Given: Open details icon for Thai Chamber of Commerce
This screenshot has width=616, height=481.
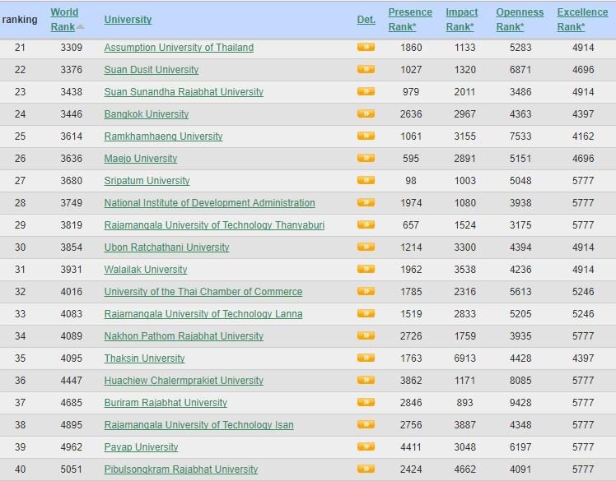Looking at the screenshot, I should [x=366, y=291].
